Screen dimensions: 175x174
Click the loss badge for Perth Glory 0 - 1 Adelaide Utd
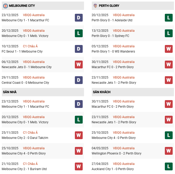(169, 18)
